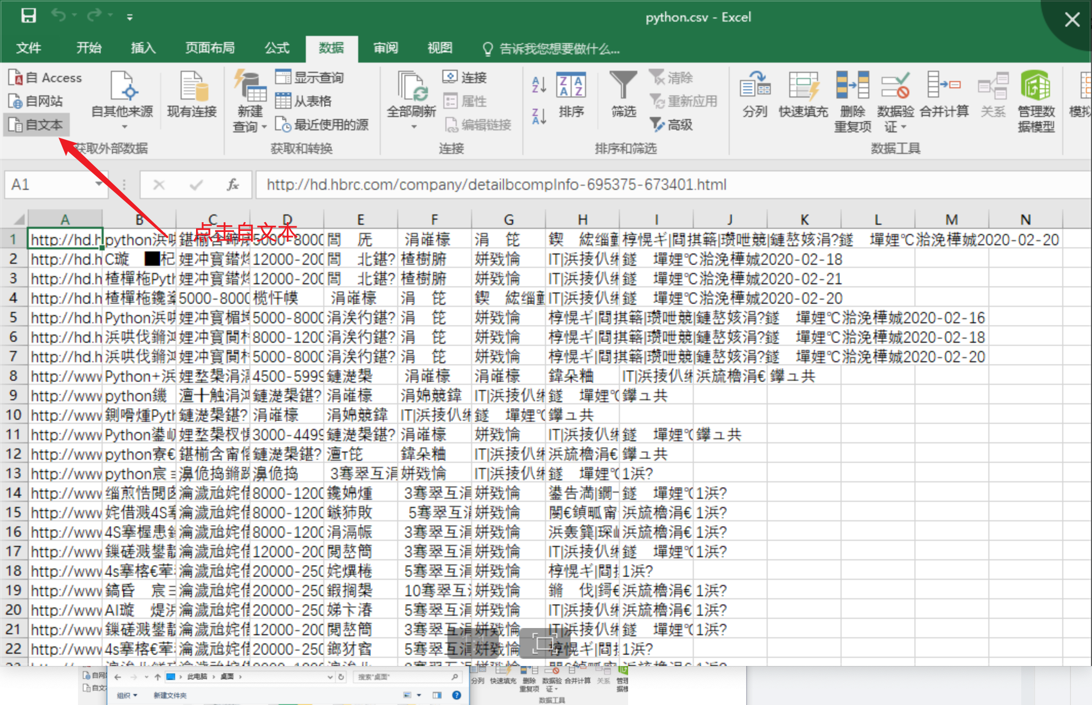
Task: Click 显示查询 in Get & Transform
Action: click(309, 77)
